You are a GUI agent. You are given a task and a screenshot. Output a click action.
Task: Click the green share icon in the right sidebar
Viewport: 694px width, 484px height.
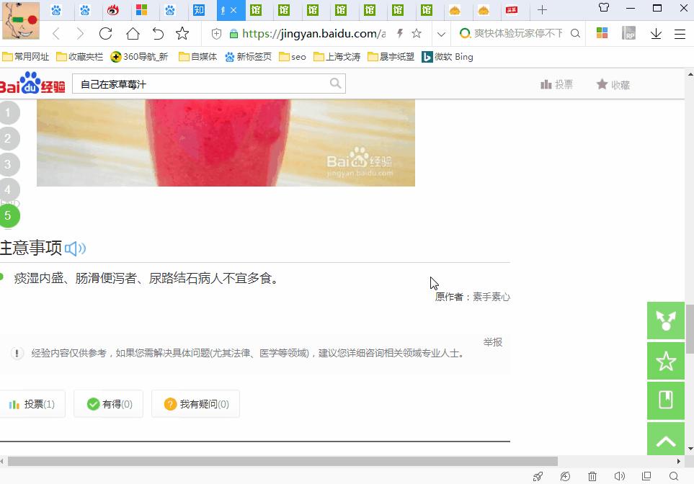click(665, 321)
